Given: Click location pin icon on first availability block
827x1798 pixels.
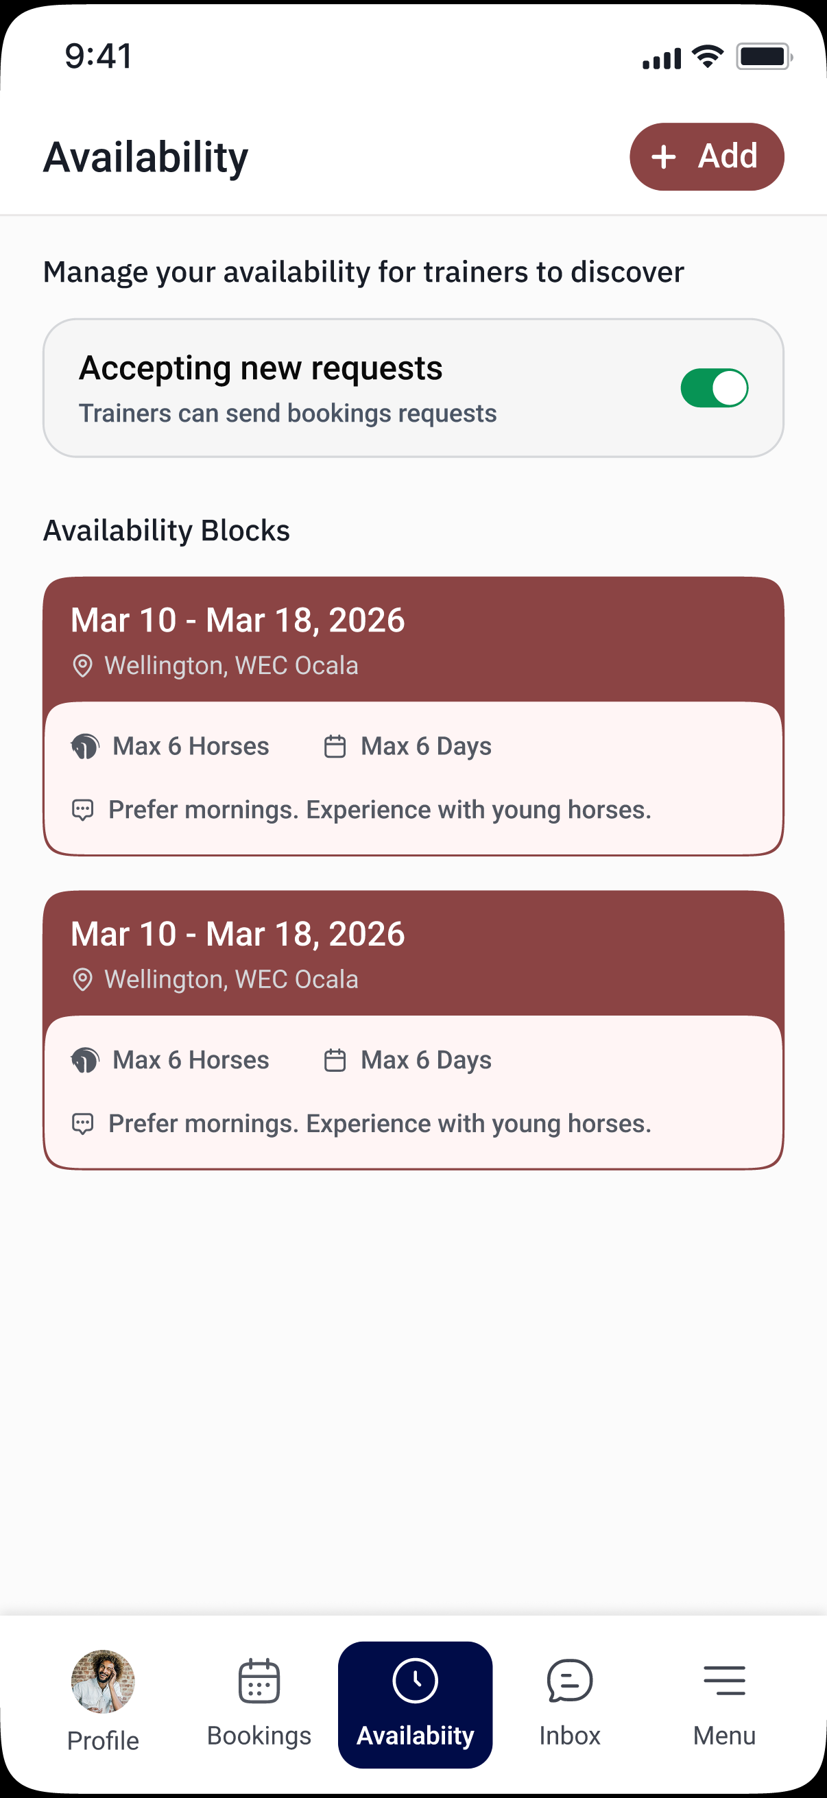Looking at the screenshot, I should click(x=82, y=666).
